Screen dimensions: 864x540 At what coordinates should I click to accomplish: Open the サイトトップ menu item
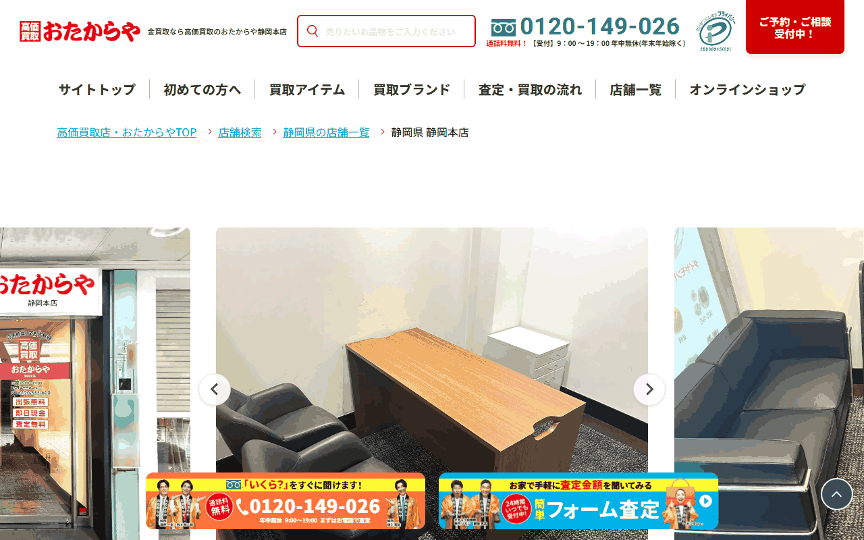[97, 89]
